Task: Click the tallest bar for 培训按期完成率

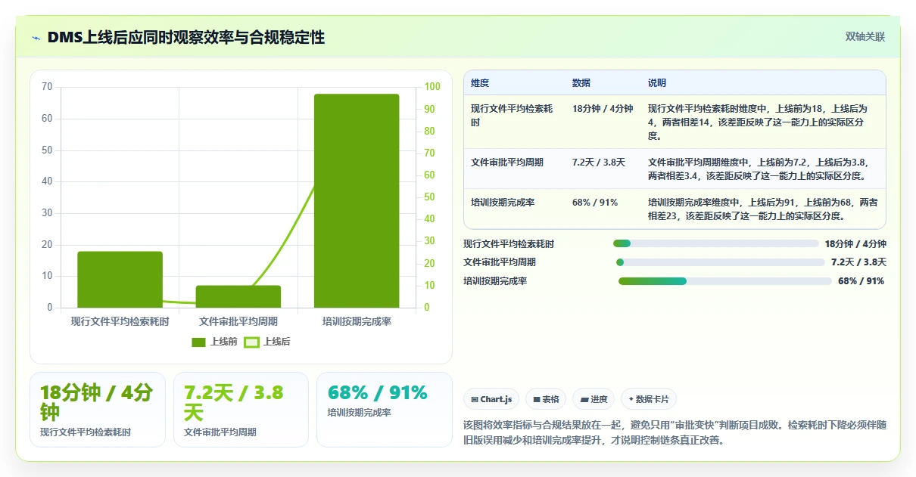Action: (x=357, y=200)
